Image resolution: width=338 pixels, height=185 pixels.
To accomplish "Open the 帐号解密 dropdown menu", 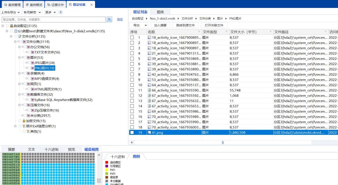I will click(x=32, y=12).
